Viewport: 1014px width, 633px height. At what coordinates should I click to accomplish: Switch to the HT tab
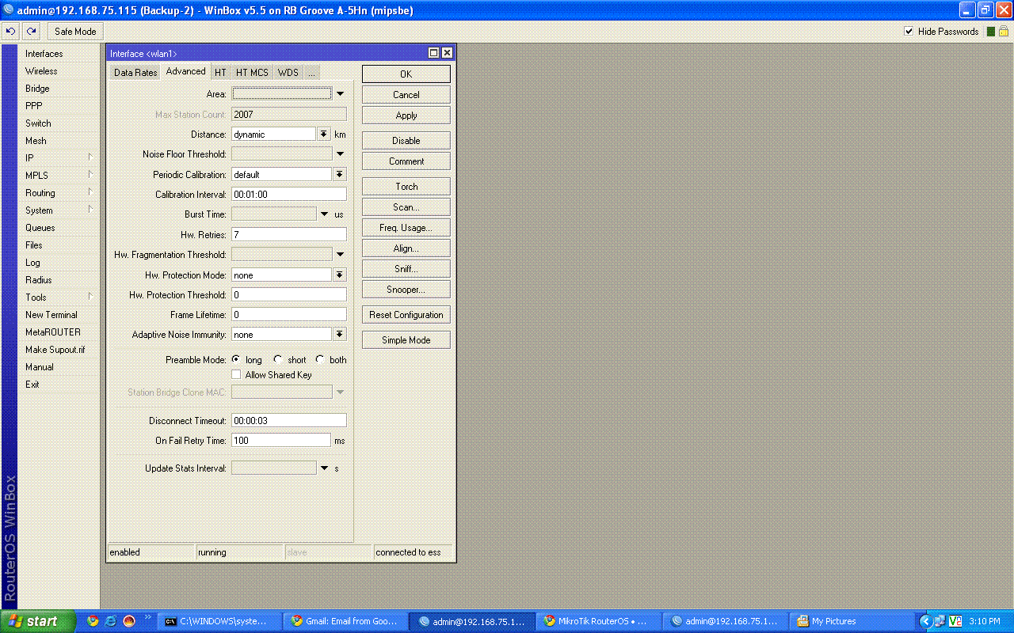coord(220,72)
